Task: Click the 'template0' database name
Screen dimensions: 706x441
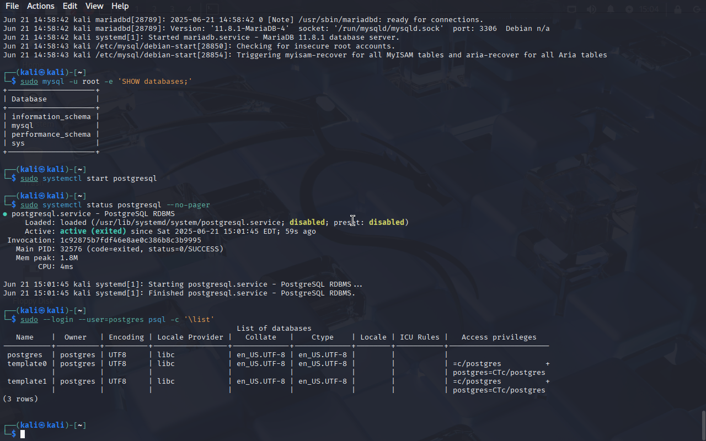Action: (x=27, y=364)
